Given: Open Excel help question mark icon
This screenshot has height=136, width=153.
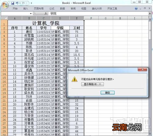Looking at the screenshot, I should pos(136,9).
